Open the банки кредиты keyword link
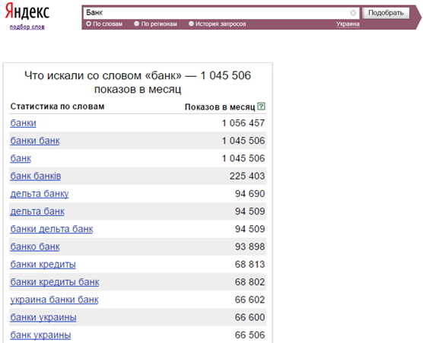Screen dimensions: 423x343 tap(43, 264)
